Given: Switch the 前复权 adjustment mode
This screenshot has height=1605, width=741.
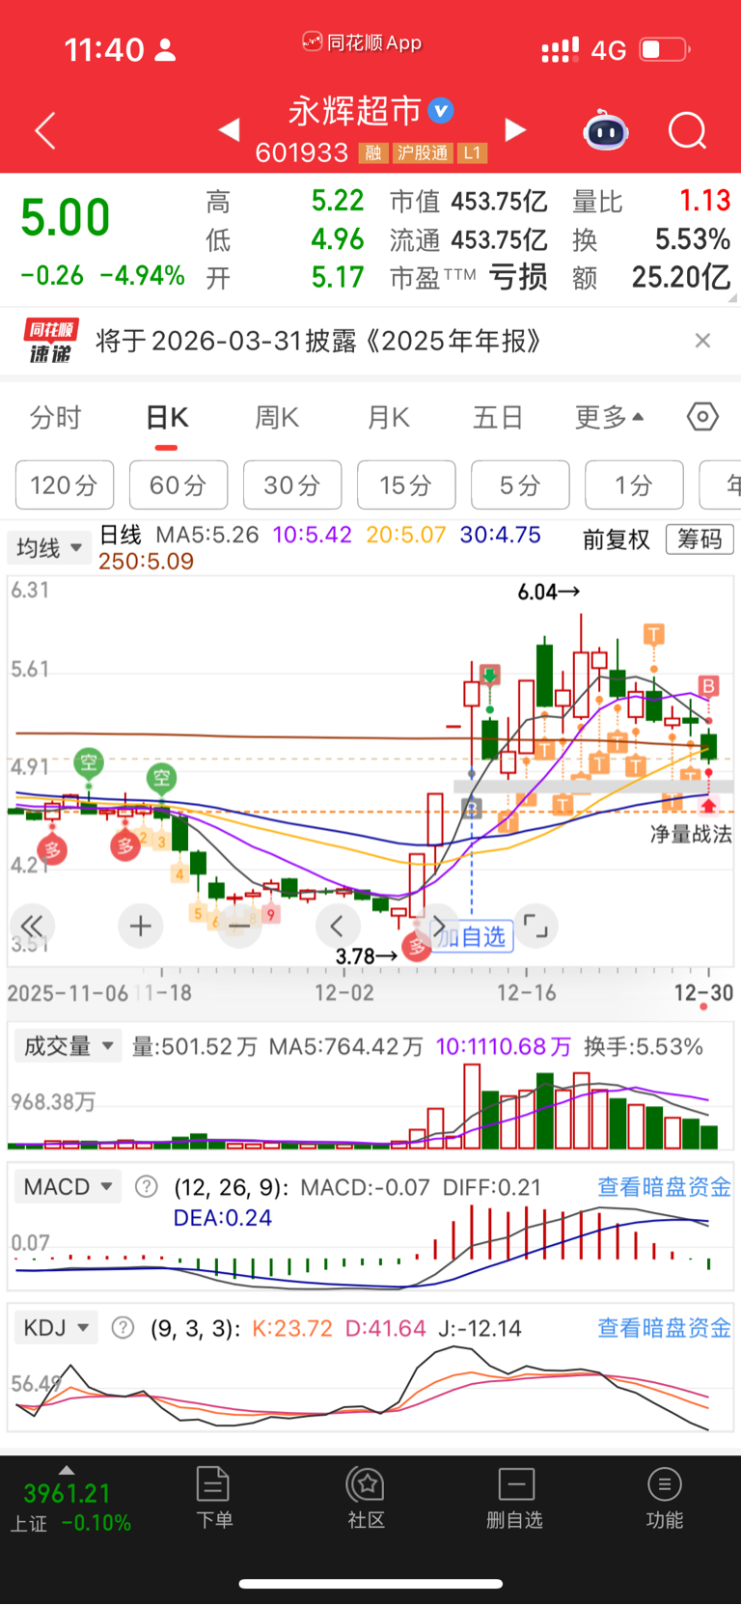Looking at the screenshot, I should 617,540.
